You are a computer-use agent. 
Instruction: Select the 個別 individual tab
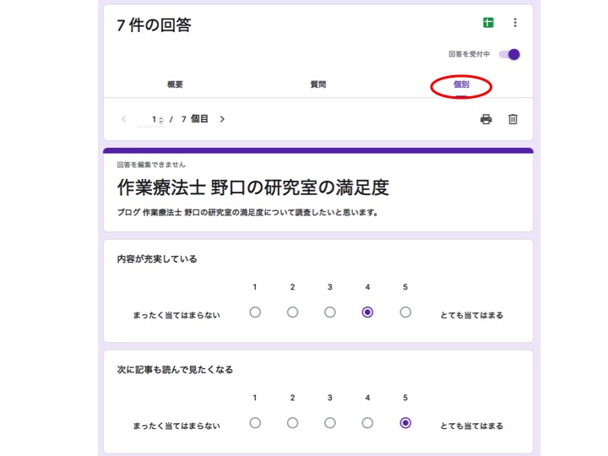point(461,84)
